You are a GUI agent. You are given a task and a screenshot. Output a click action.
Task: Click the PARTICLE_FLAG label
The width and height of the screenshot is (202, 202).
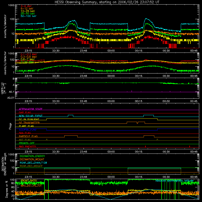click(28, 136)
